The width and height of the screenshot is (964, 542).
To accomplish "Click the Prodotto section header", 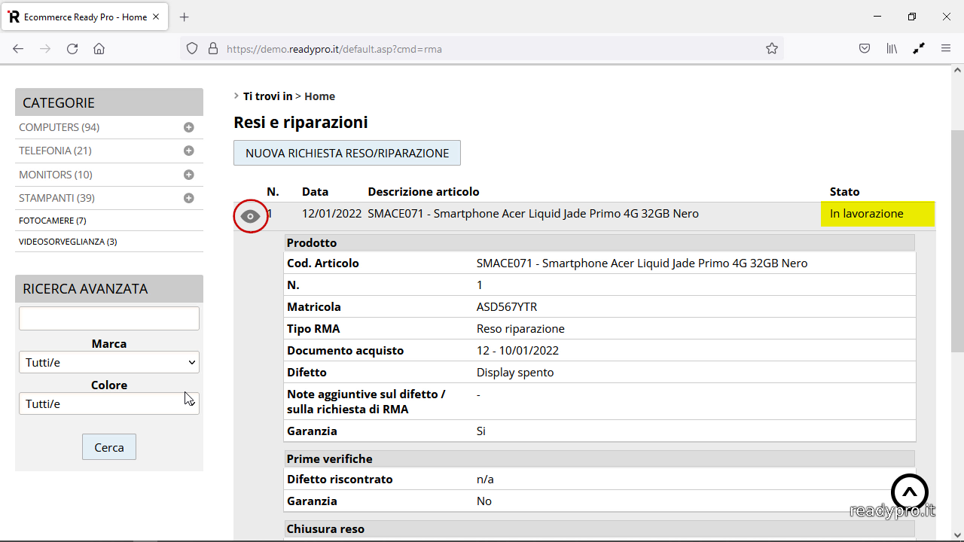I will tap(599, 242).
